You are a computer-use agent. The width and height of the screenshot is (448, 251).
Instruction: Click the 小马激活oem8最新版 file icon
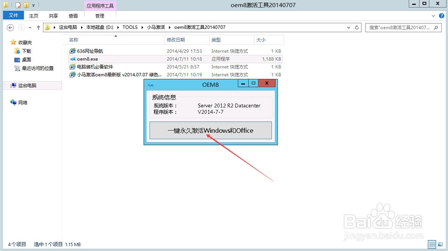[73, 74]
